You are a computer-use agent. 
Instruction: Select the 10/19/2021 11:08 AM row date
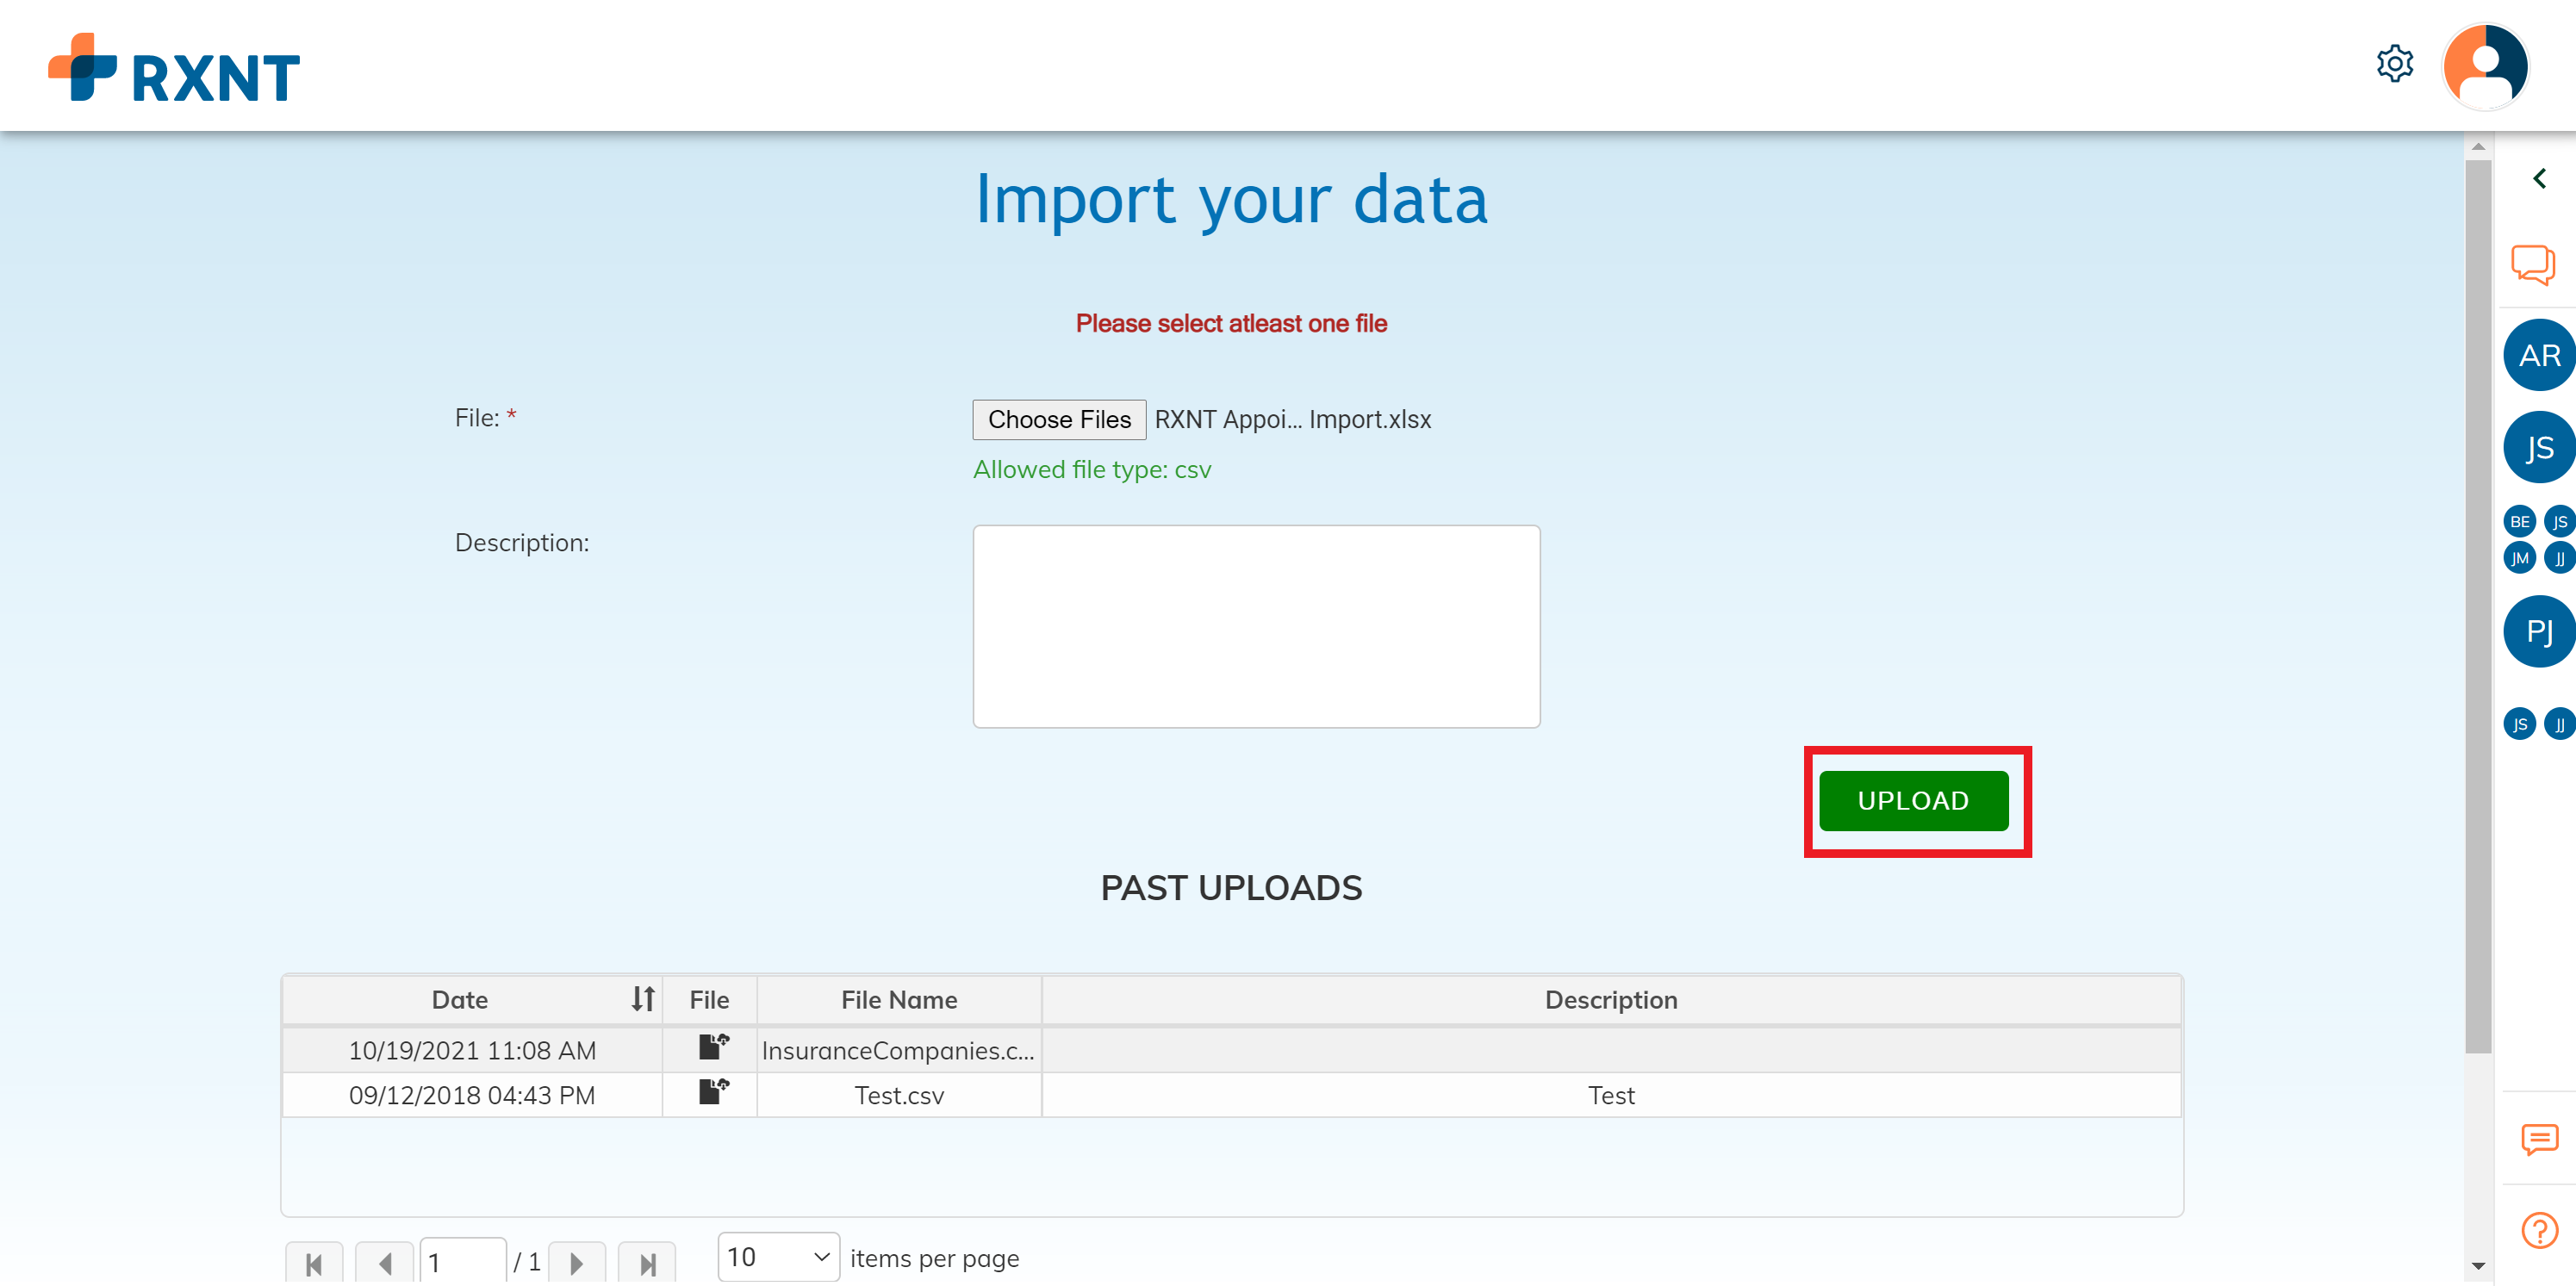pyautogui.click(x=472, y=1050)
